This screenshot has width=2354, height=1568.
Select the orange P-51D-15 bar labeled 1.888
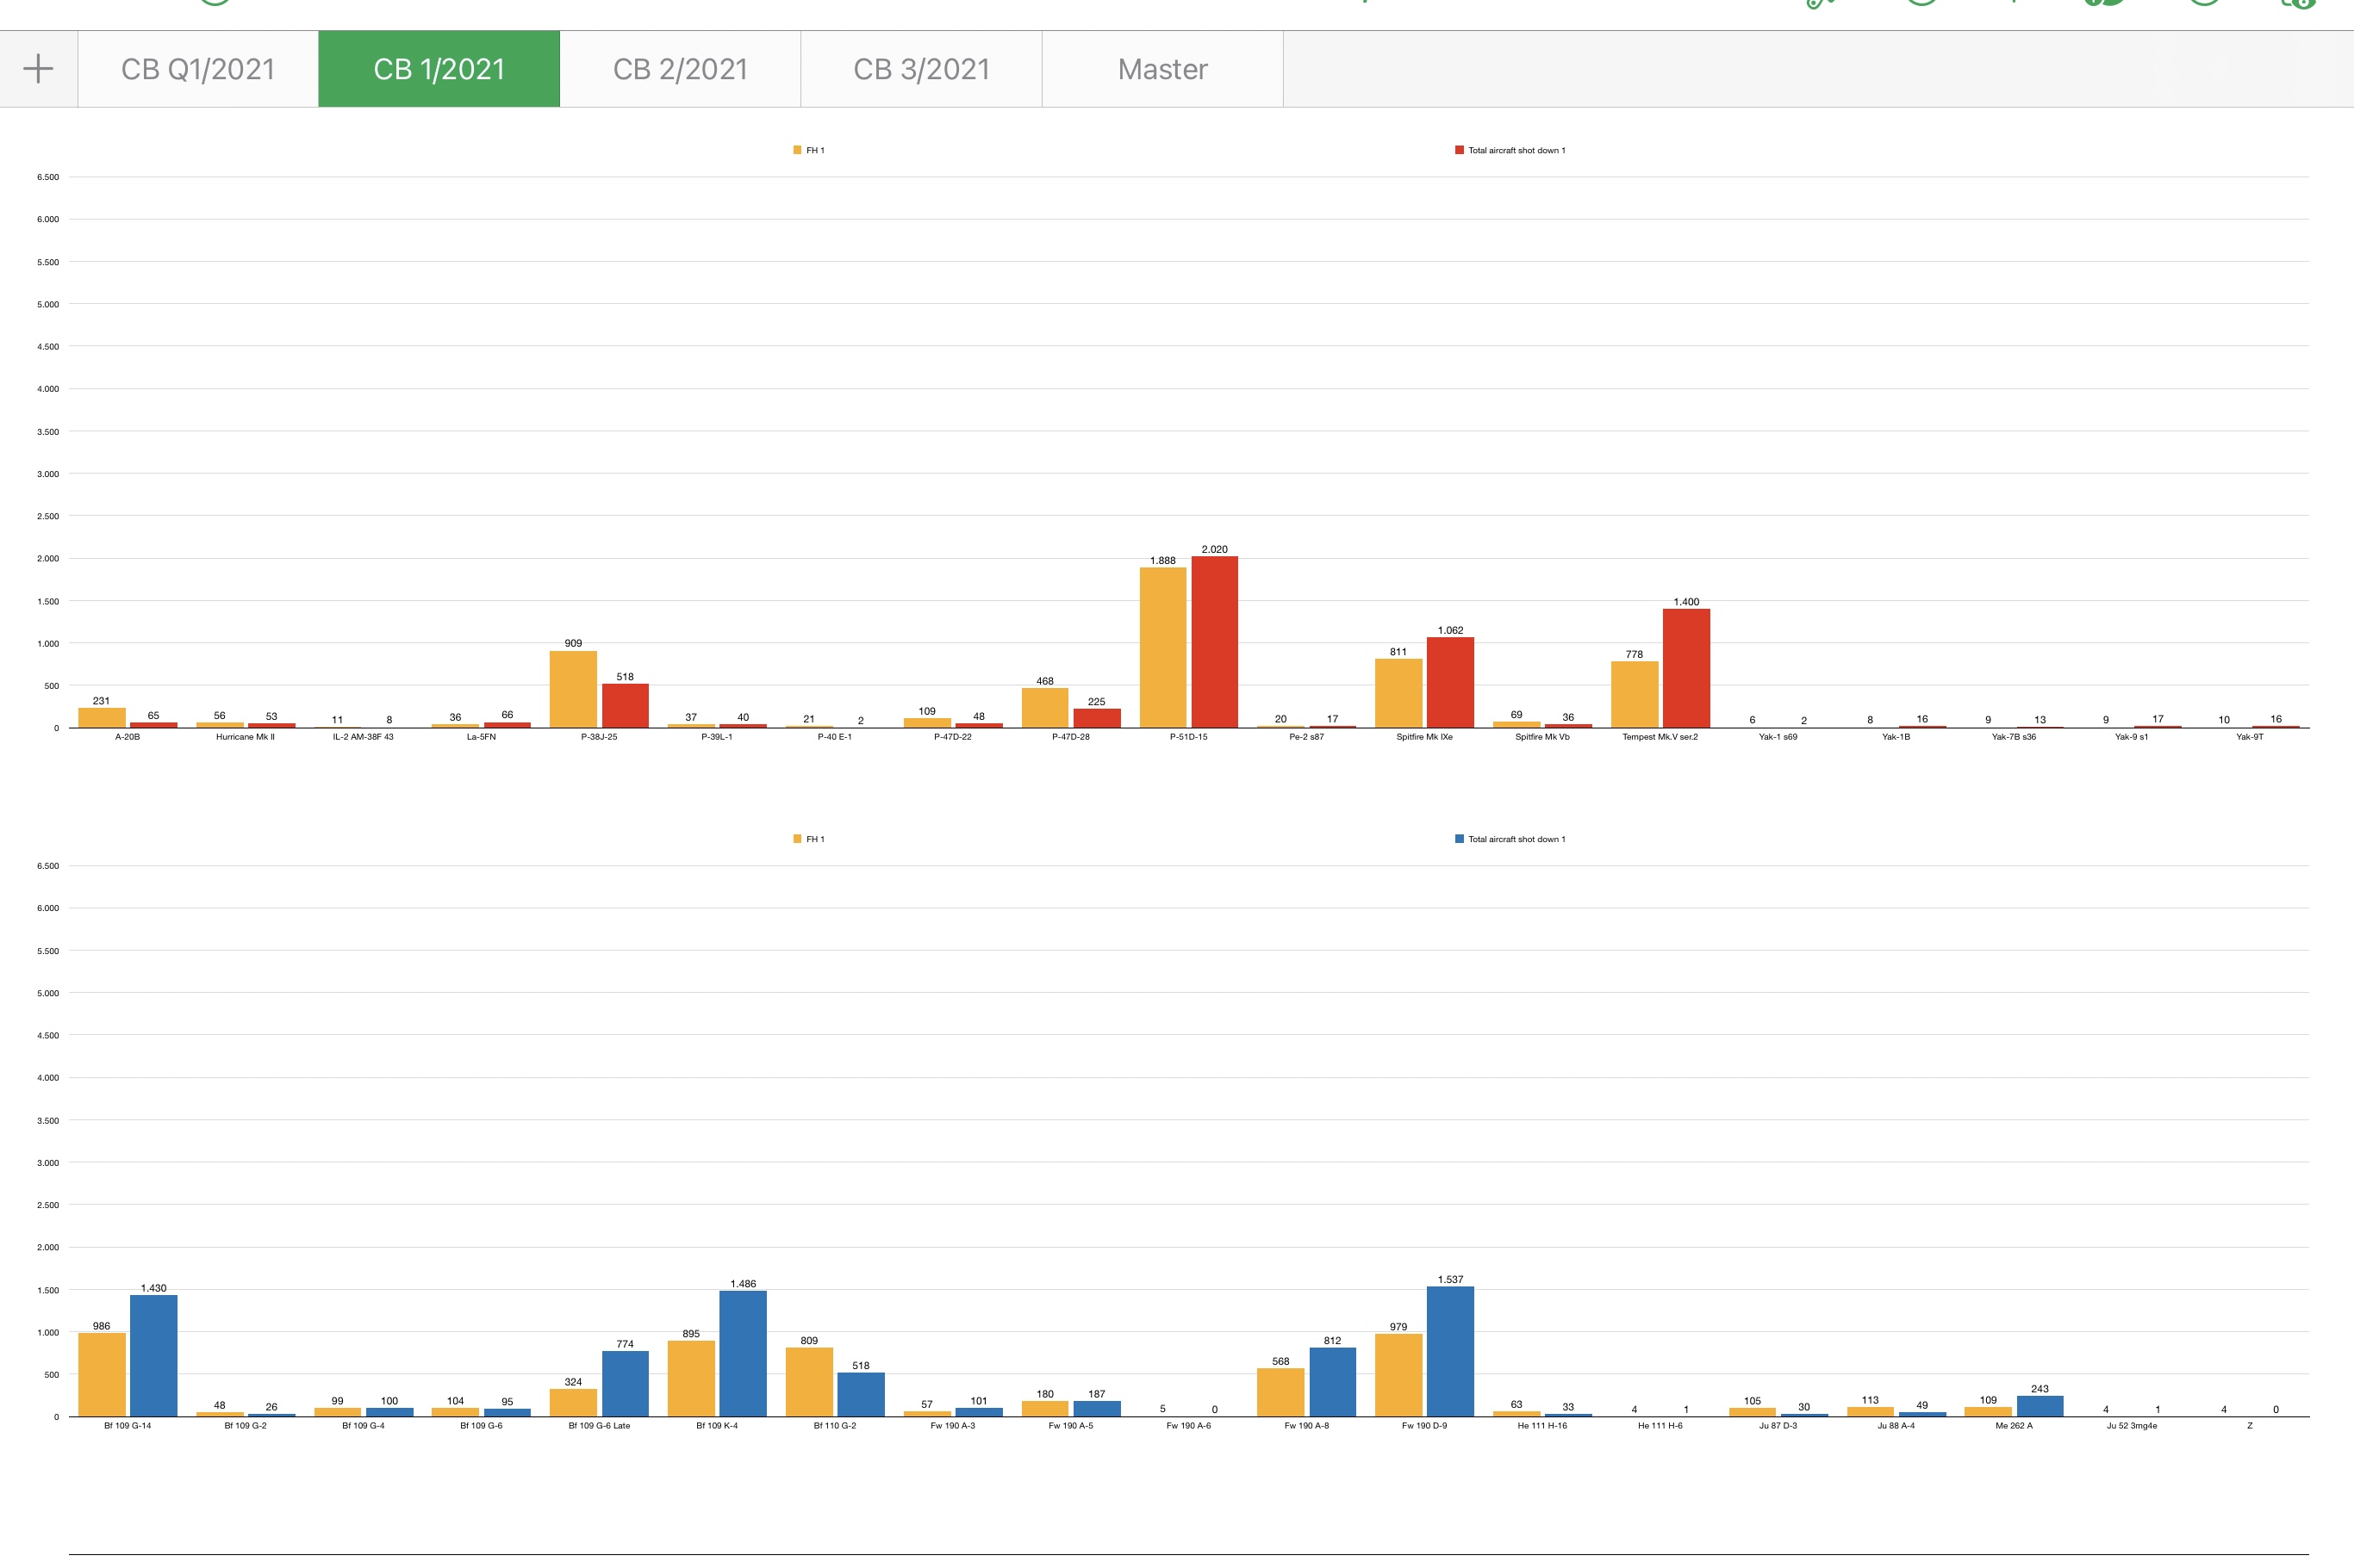coord(1162,648)
